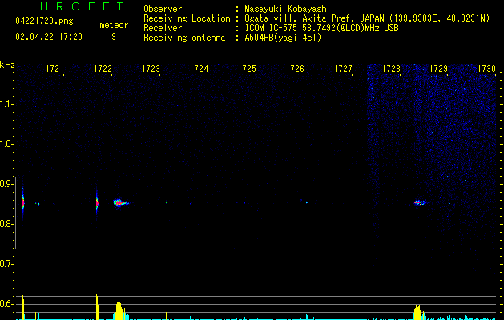Click the 1727 time marker
This screenshot has width=504, height=320.
[343, 69]
